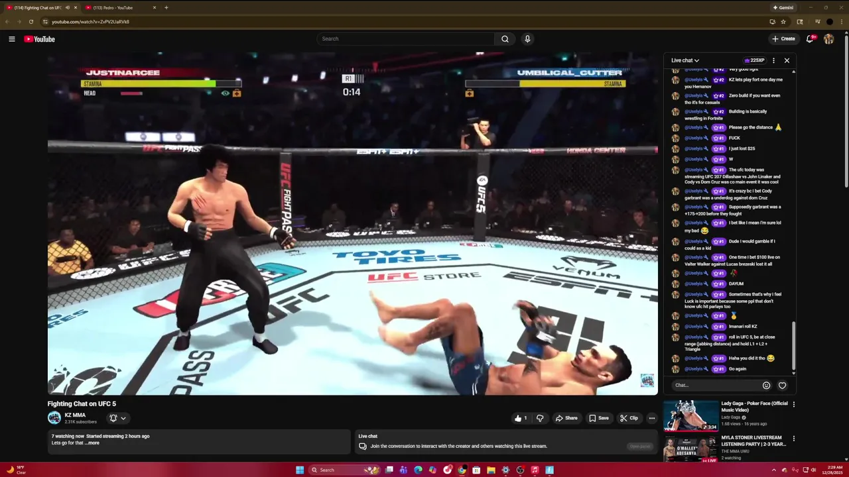Open KZ MMA channel avatar

coord(54,418)
